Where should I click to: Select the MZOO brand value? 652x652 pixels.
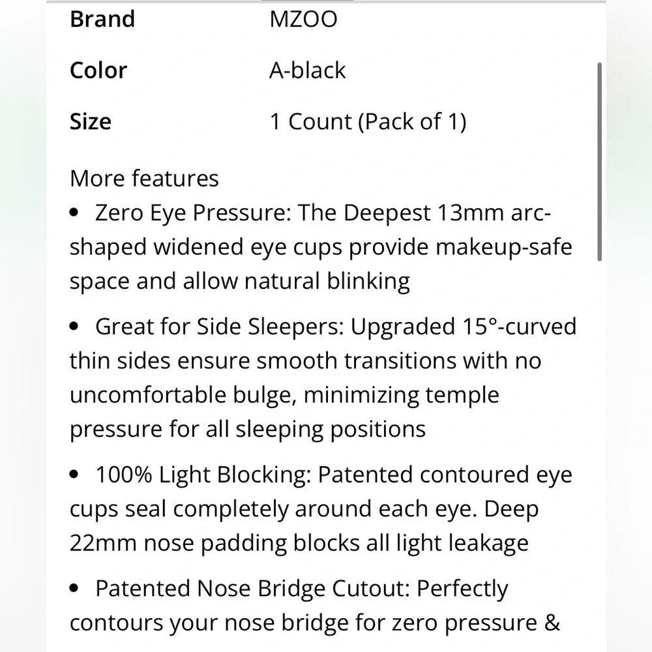click(x=304, y=19)
